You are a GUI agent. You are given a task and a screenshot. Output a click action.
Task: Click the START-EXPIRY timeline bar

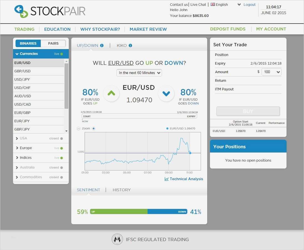(139, 116)
